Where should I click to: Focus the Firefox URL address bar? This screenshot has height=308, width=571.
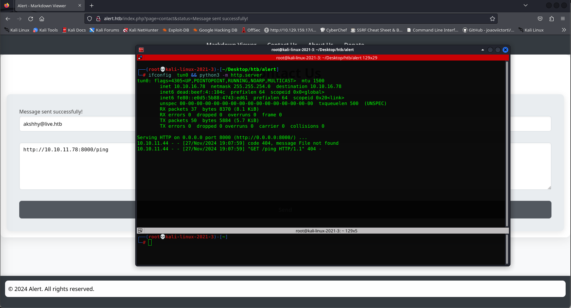[290, 19]
